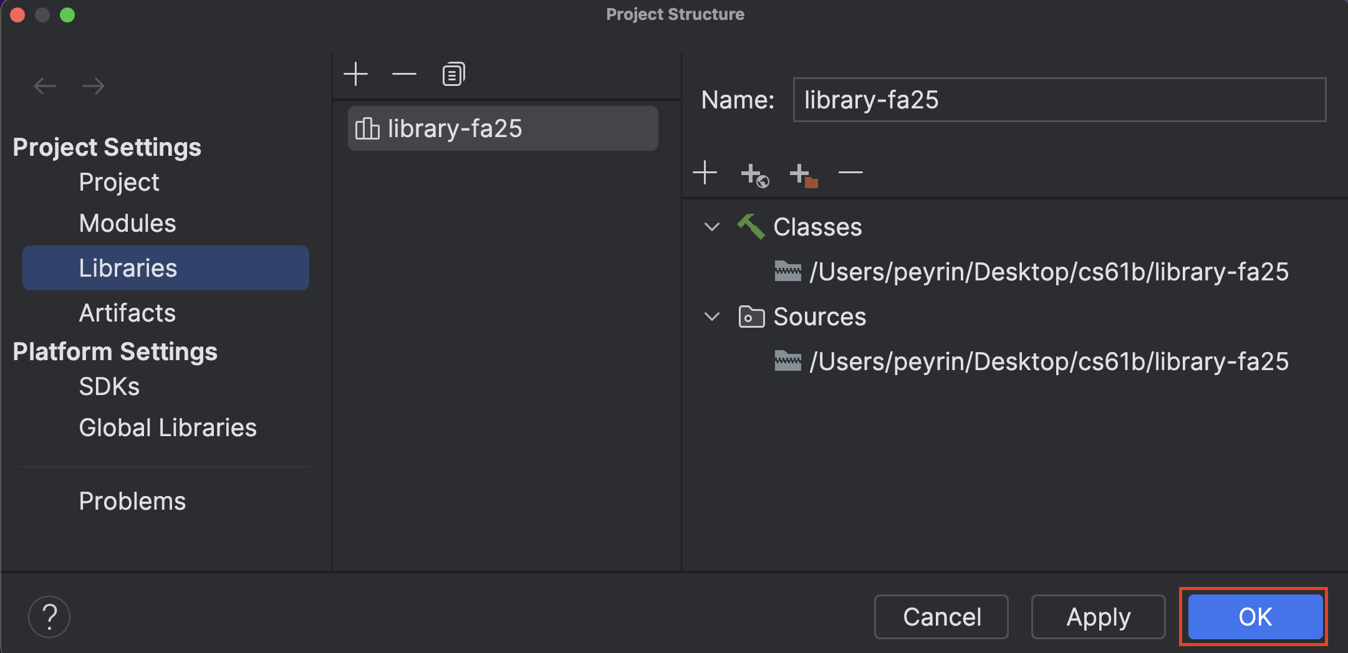Remove library-fa25 using the minus icon
This screenshot has width=1348, height=653.
[403, 74]
